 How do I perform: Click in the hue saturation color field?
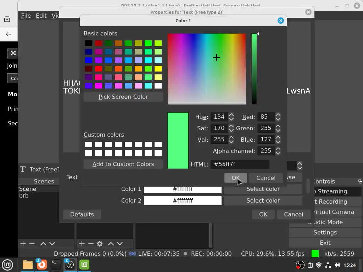pyautogui.click(x=207, y=69)
